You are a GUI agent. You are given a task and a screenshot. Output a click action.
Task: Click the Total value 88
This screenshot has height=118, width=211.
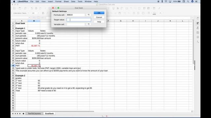click(34, 90)
